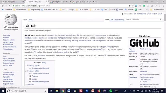The width and height of the screenshot is (166, 93).
Task: Open Chrome's three-dot menu
Action: (x=163, y=6)
